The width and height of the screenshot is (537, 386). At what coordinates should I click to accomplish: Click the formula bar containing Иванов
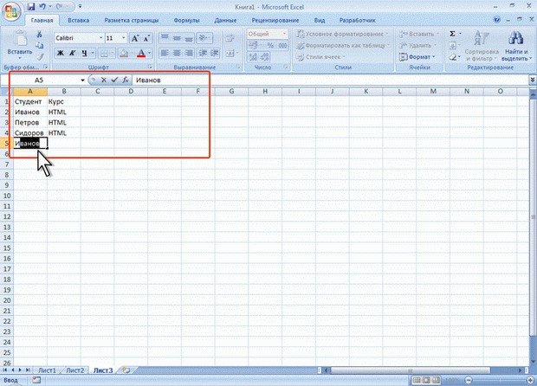point(330,80)
